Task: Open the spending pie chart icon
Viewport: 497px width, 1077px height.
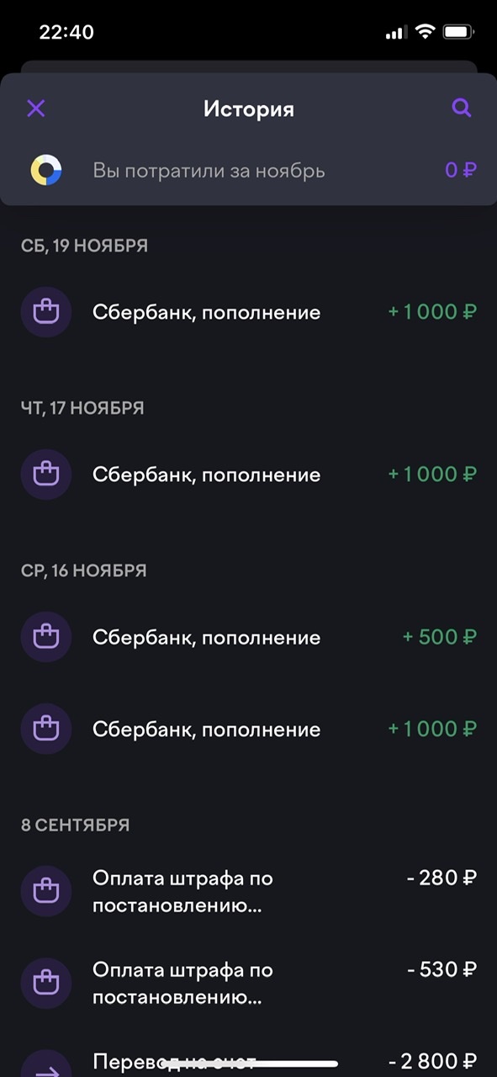Action: tap(46, 170)
